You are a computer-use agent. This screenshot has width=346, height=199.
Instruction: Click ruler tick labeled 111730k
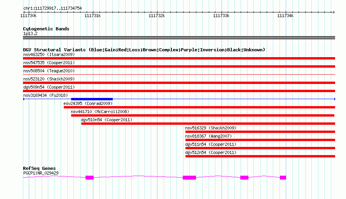(28, 16)
